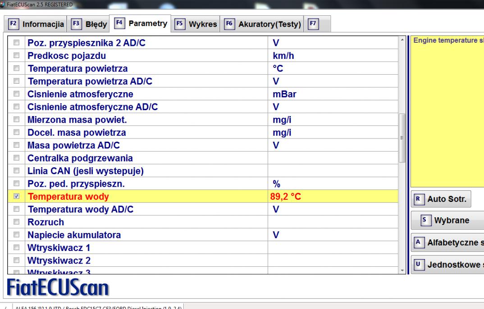Tick Napiecie akumulatora checkbox
The width and height of the screenshot is (484, 309).
tap(16, 235)
